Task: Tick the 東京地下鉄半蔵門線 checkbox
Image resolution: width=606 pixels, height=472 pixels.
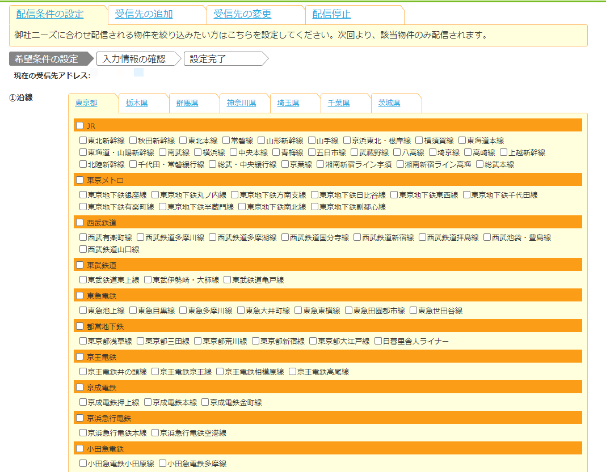Action: click(163, 206)
